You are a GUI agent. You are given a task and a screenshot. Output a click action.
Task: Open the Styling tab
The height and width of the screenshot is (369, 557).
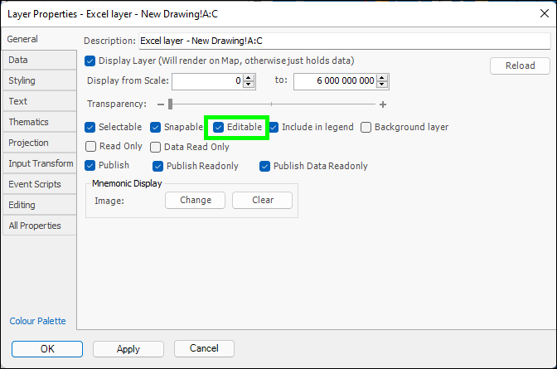point(22,80)
